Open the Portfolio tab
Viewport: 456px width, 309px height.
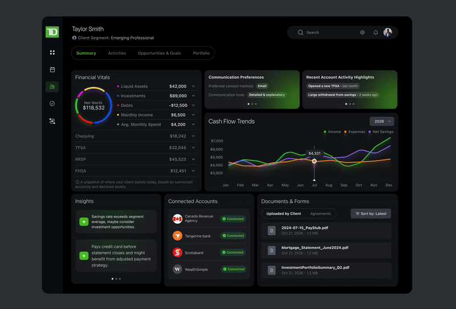click(x=201, y=53)
